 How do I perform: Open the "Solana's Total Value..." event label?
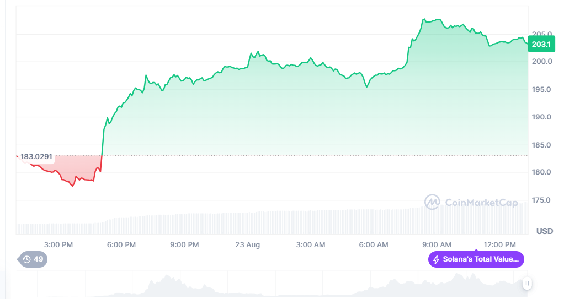(x=480, y=259)
